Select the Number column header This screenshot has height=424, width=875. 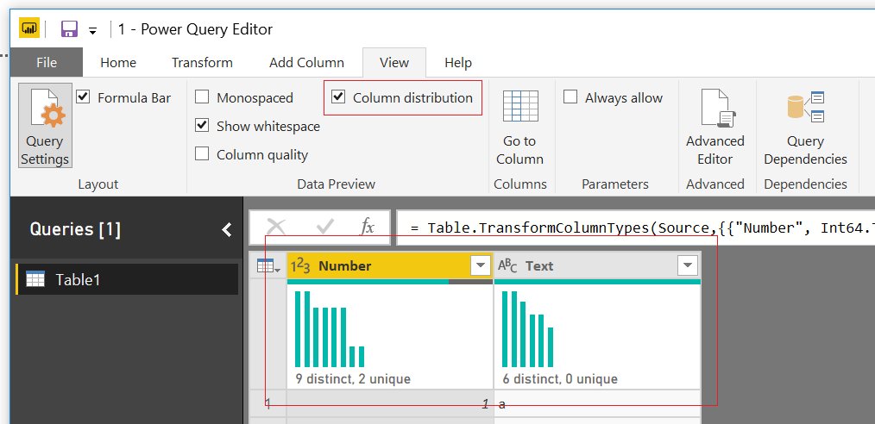pyautogui.click(x=389, y=265)
